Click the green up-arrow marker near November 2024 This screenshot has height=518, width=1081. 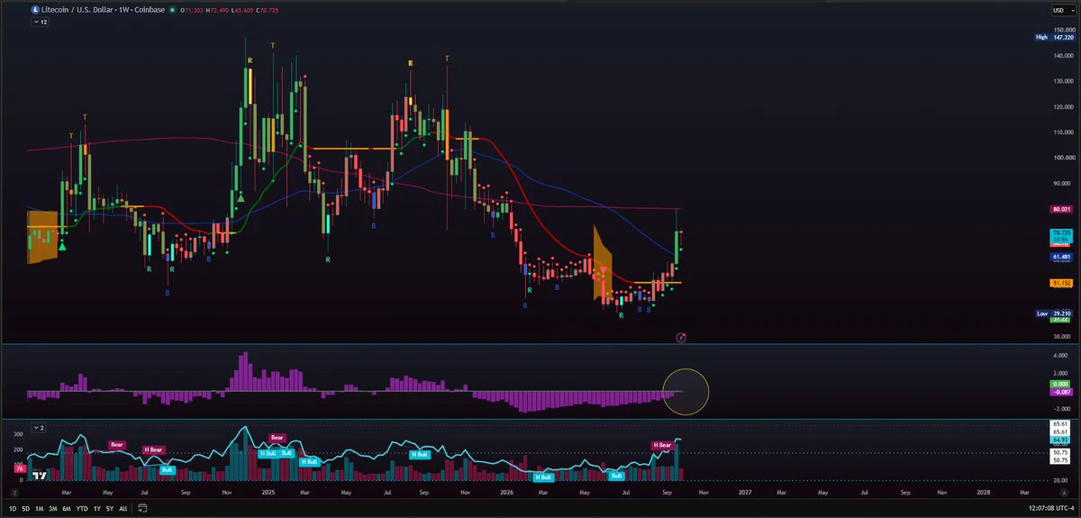pyautogui.click(x=241, y=198)
